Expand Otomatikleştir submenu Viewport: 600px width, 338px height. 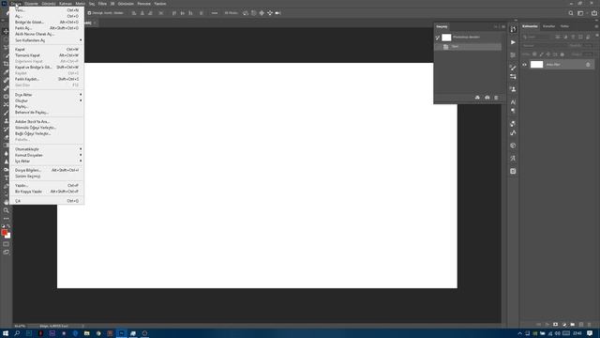[48, 149]
